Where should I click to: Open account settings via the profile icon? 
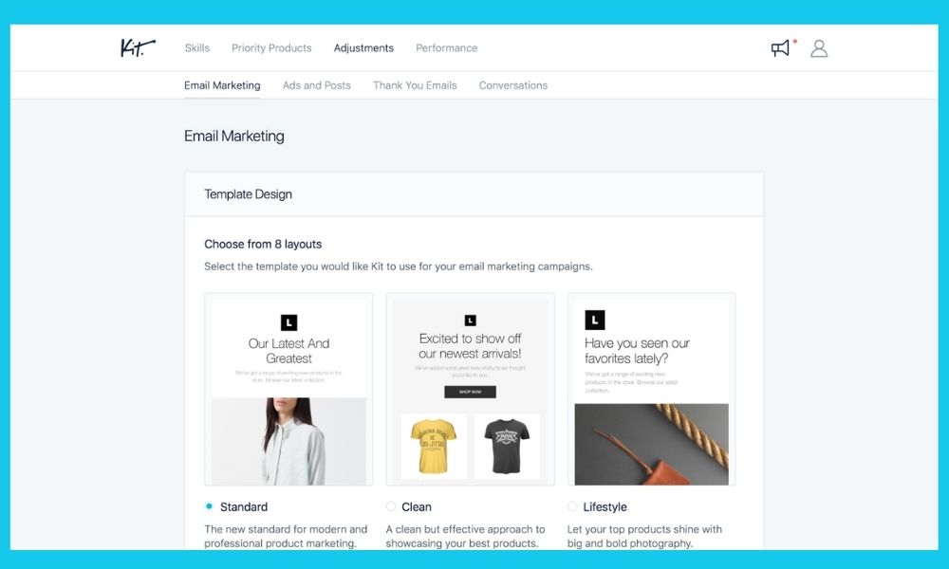pos(819,47)
